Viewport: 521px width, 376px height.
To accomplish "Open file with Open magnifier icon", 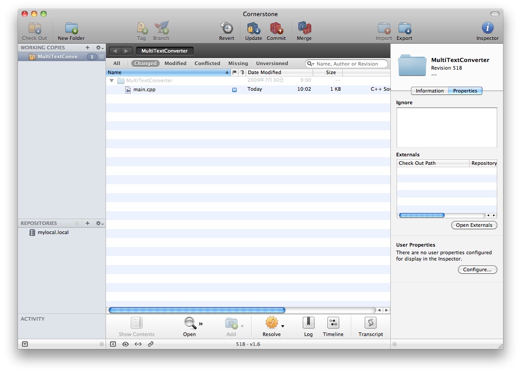I will [x=190, y=323].
